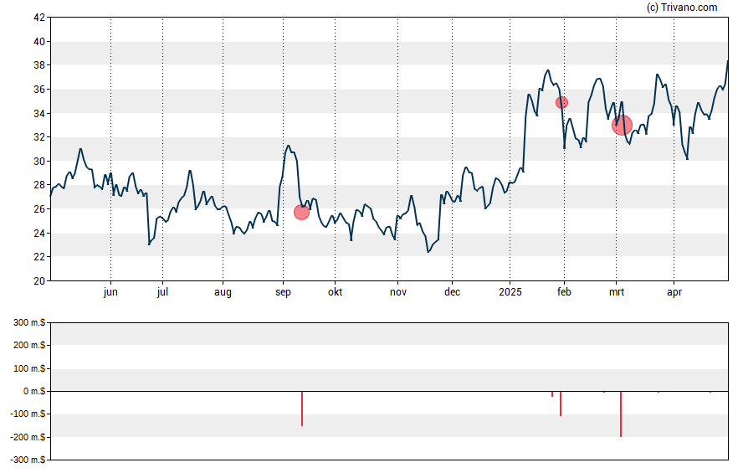Click the "-100 m.$" axis value
The height and width of the screenshot is (473, 743).
(28, 414)
